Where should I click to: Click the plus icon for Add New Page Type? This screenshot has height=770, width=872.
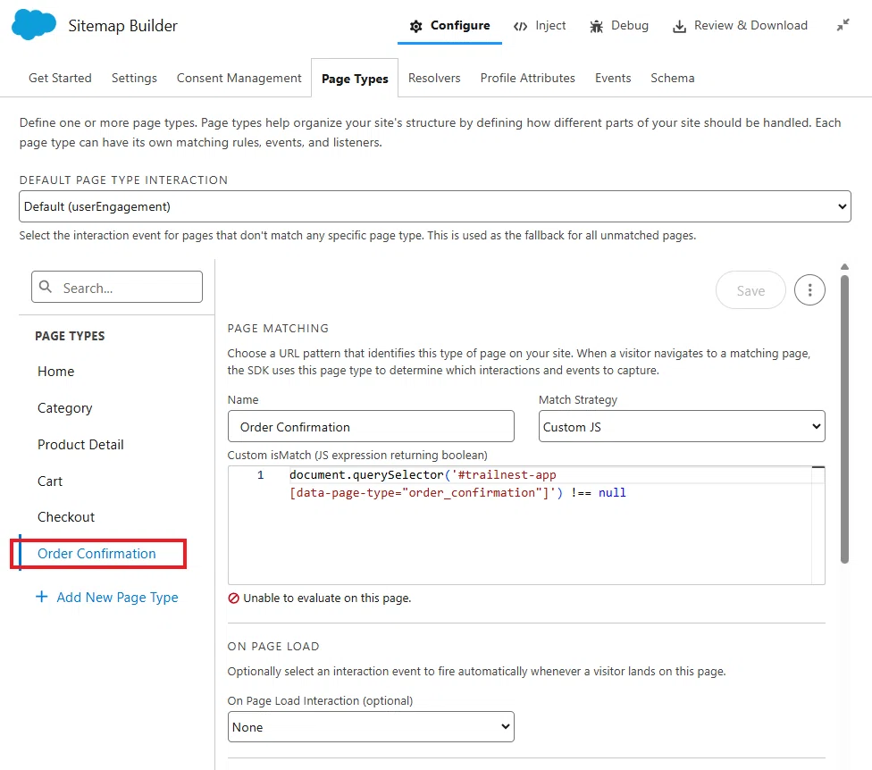[x=42, y=597]
